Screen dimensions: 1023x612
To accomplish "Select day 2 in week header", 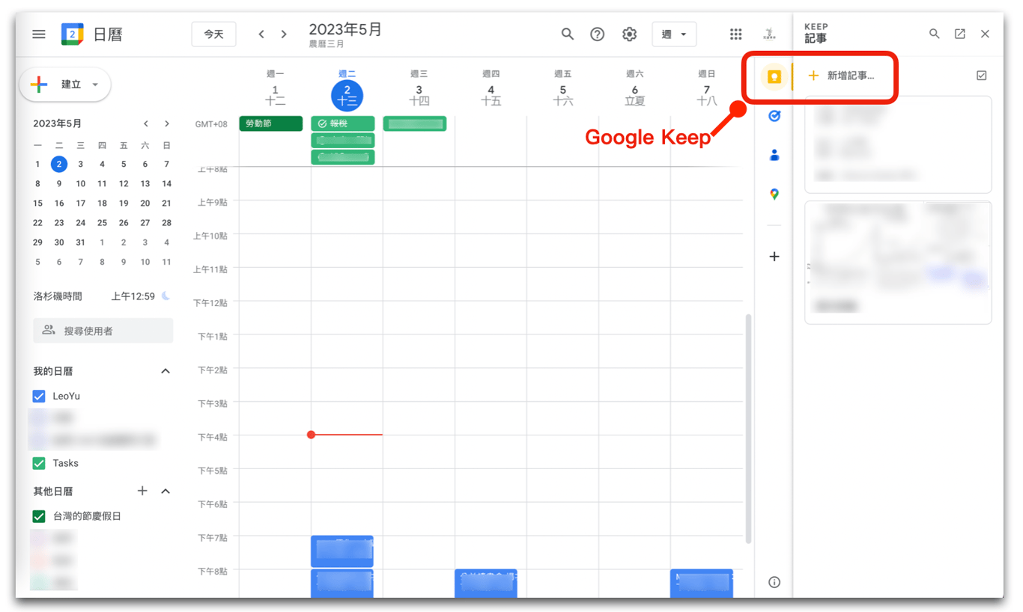I will tap(347, 95).
